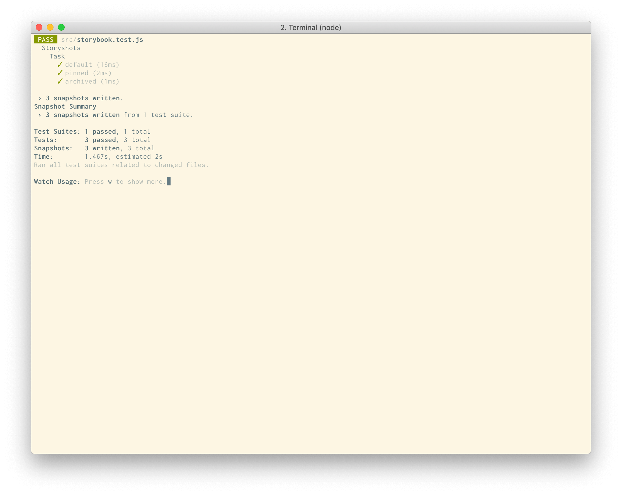The width and height of the screenshot is (622, 495).
Task: Click the arrow before 3 snapshots written
Action: point(40,98)
